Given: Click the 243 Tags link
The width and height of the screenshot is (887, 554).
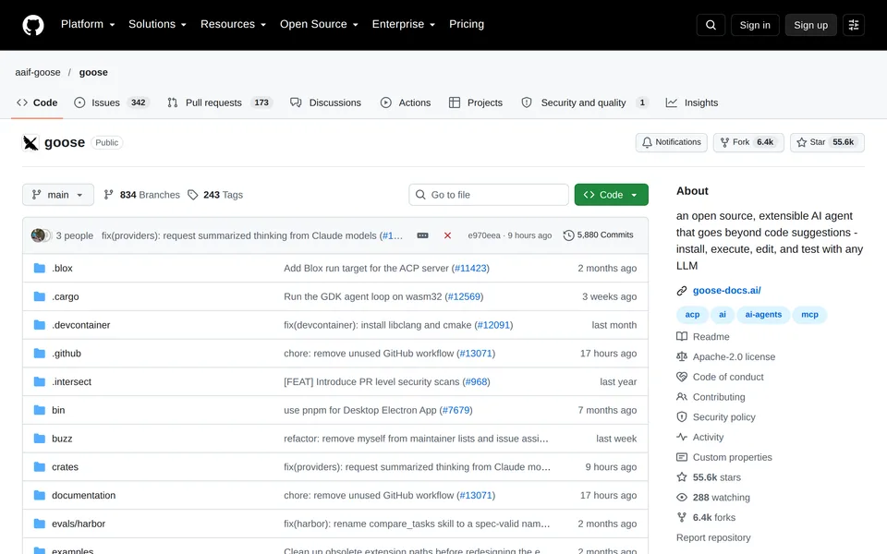Looking at the screenshot, I should [x=215, y=195].
